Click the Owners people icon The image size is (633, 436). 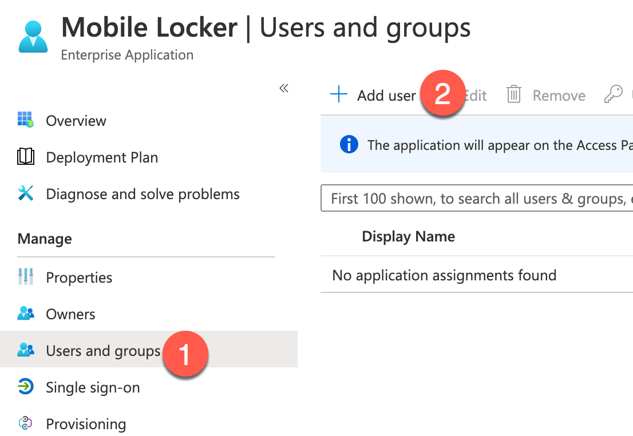(26, 313)
